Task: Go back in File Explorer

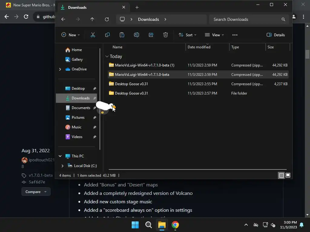Action: pyautogui.click(x=63, y=19)
